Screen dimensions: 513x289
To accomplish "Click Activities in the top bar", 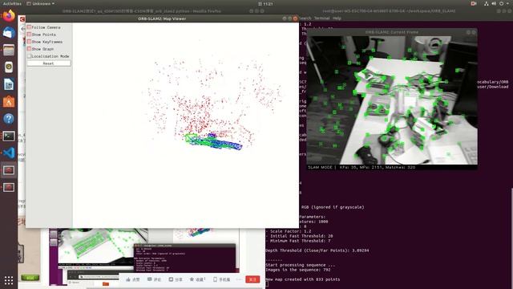I will pyautogui.click(x=12, y=3).
